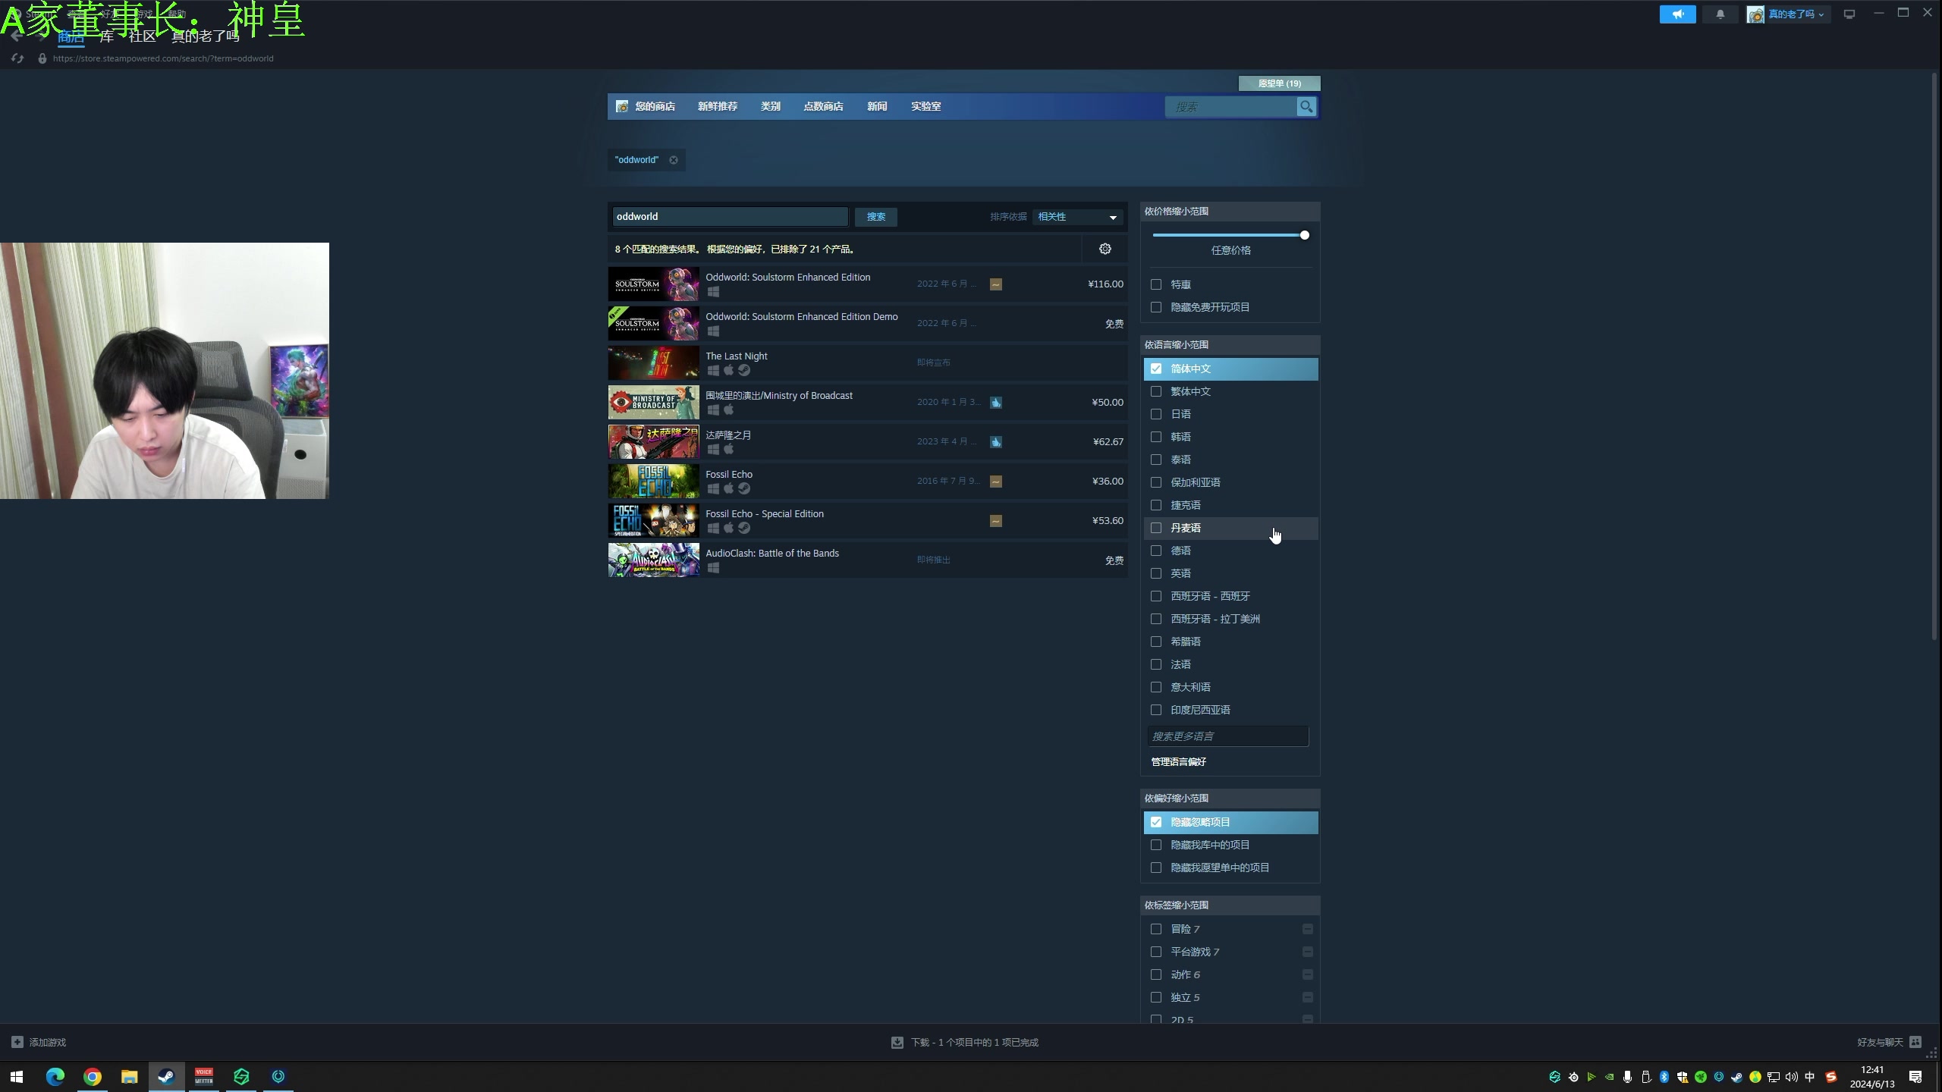Click the 您的商店 store icon
1942x1092 pixels.
click(x=622, y=106)
